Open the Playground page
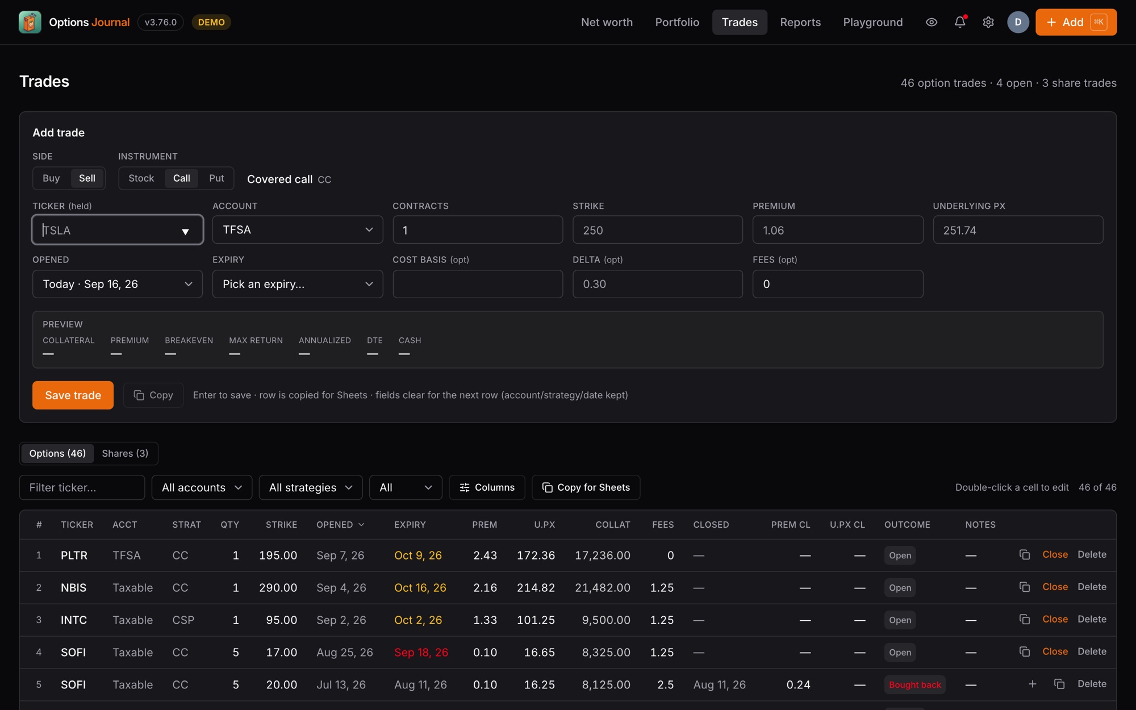The image size is (1136, 710). click(x=873, y=22)
